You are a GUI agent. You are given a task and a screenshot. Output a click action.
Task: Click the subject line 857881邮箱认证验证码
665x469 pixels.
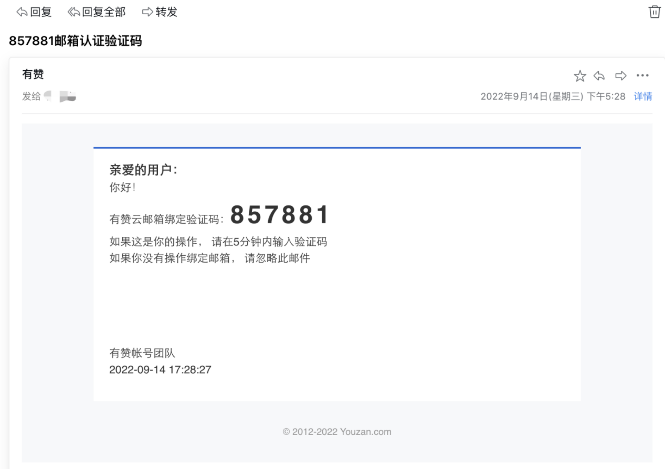point(75,41)
